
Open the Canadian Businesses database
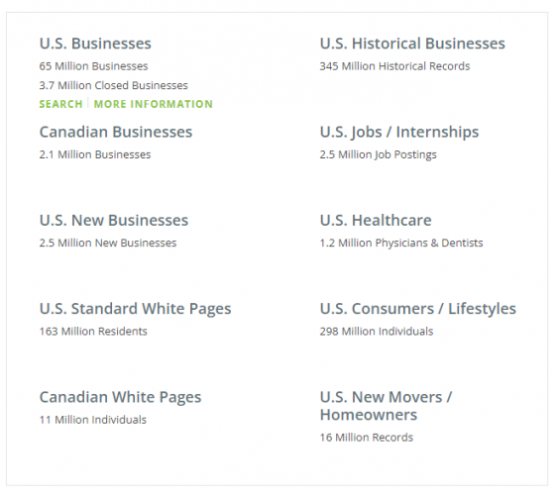tap(116, 132)
